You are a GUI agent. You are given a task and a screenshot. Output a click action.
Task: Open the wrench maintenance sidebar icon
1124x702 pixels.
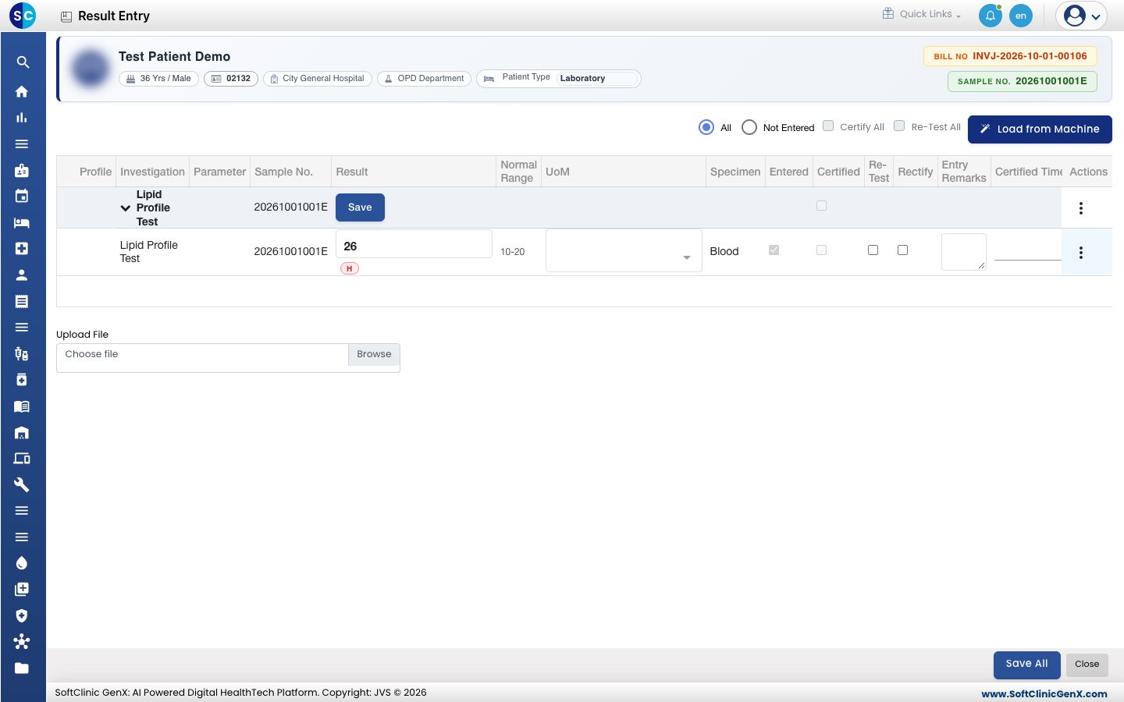pyautogui.click(x=22, y=484)
